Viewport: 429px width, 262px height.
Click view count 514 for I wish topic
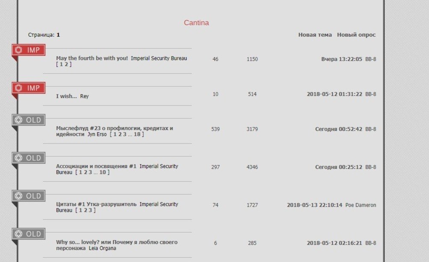click(x=252, y=94)
